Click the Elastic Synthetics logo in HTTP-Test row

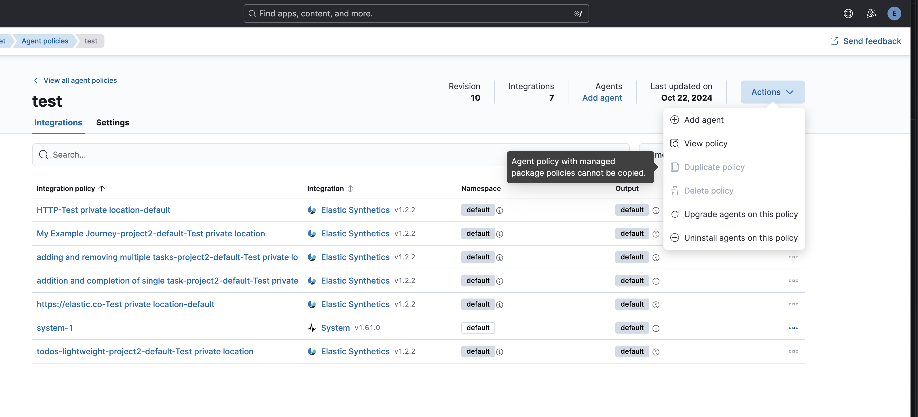coord(312,210)
